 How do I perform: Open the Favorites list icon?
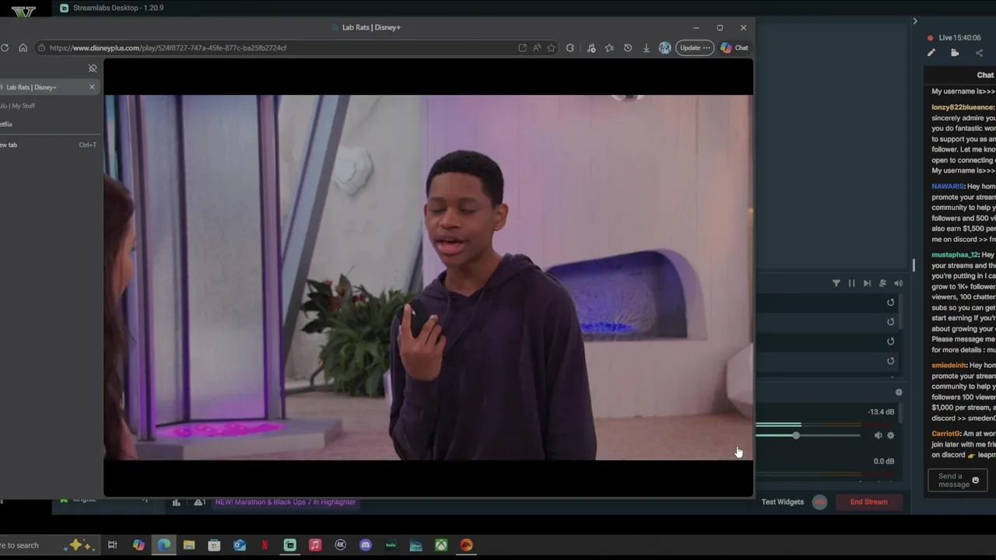(x=609, y=47)
